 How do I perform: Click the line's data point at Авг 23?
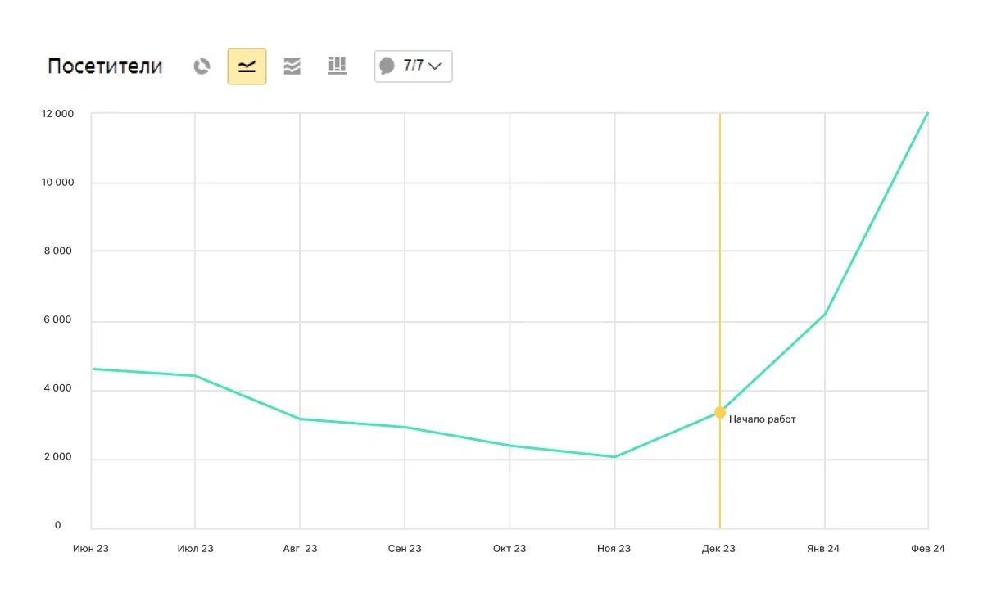[x=300, y=419]
